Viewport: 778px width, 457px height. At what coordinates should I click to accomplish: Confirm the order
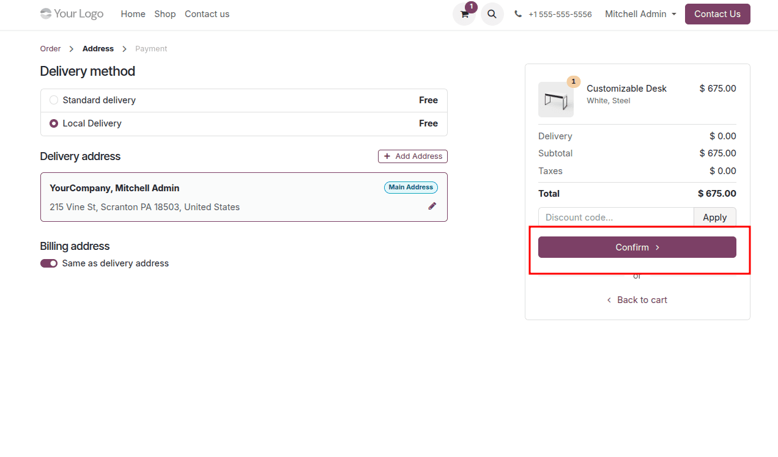[x=637, y=247]
